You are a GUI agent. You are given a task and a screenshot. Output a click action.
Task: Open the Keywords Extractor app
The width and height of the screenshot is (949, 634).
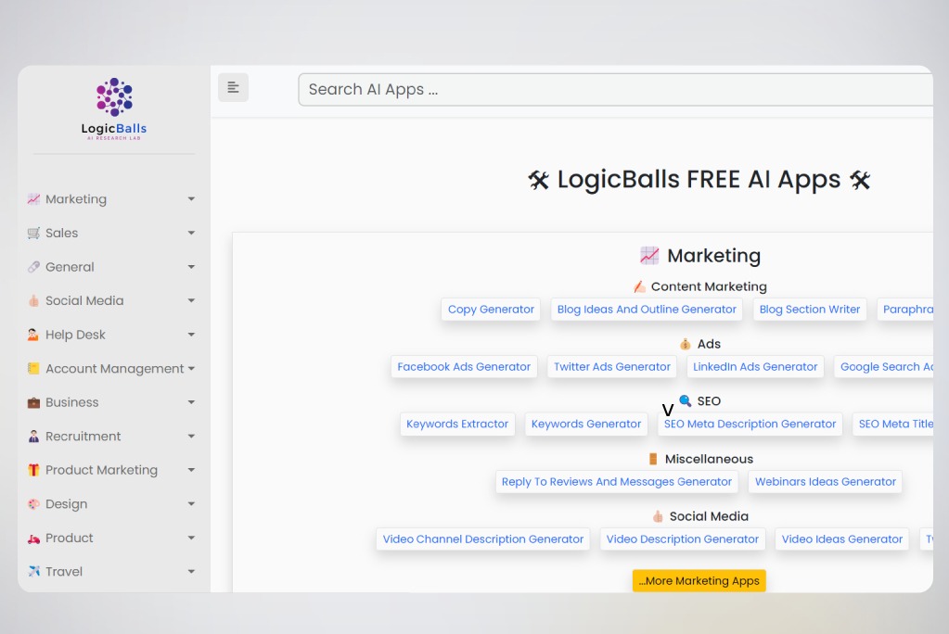(457, 425)
